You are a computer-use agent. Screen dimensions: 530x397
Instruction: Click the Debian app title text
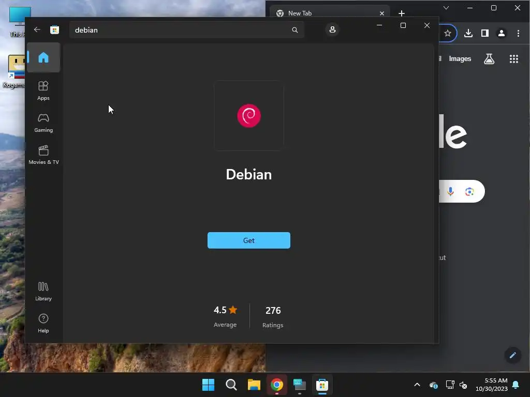click(x=249, y=175)
